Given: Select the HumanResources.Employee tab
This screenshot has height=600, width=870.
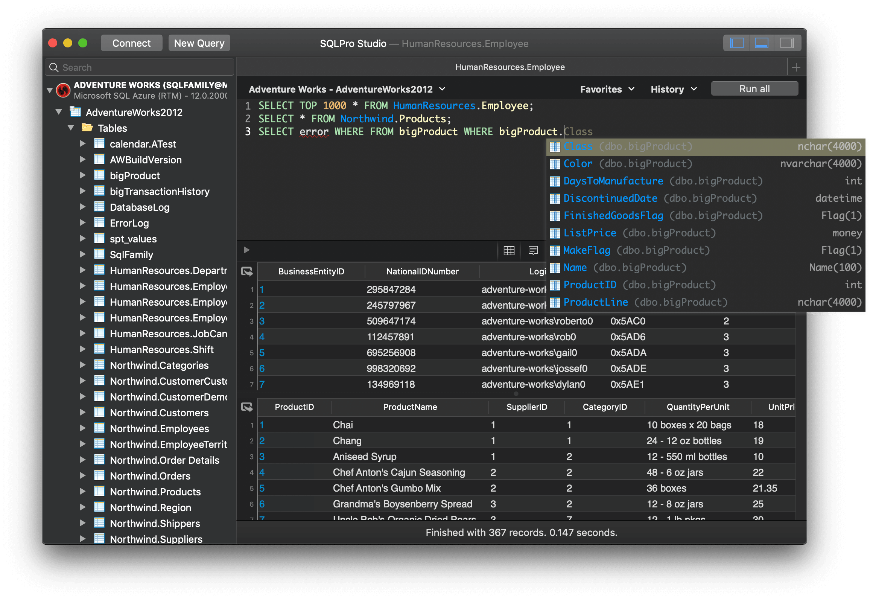Looking at the screenshot, I should click(510, 67).
